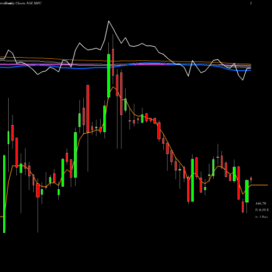272x272 pixels.
Task: Click the peak of the white indicator line
Action: (x=109, y=21)
